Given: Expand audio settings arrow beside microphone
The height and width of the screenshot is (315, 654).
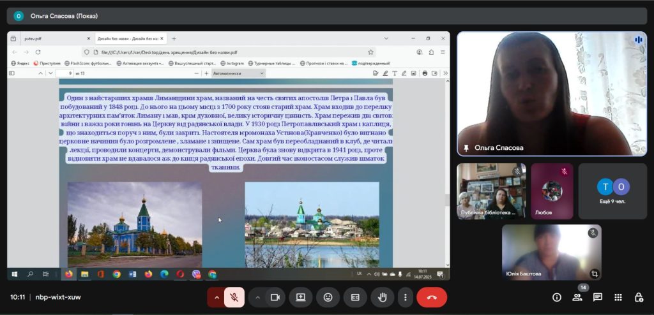Looking at the screenshot, I should point(217,297).
